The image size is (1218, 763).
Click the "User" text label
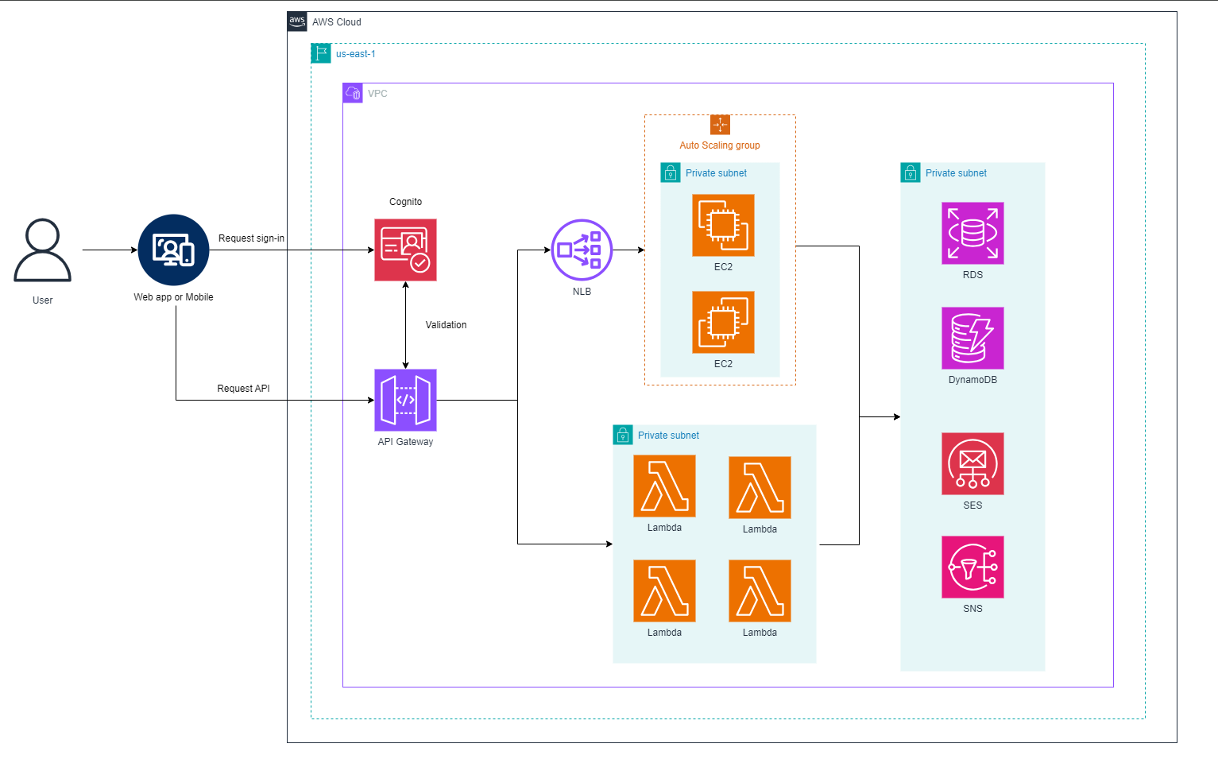[x=43, y=300]
